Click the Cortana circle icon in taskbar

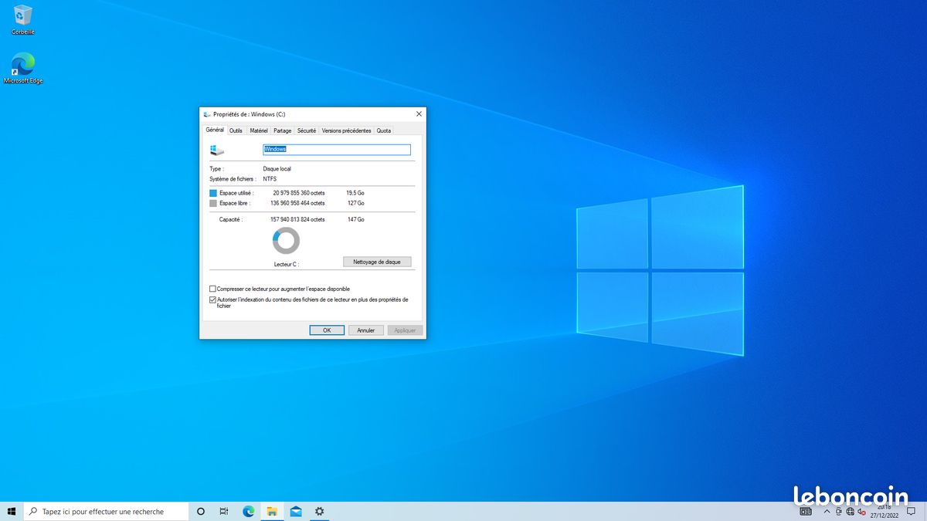201,511
